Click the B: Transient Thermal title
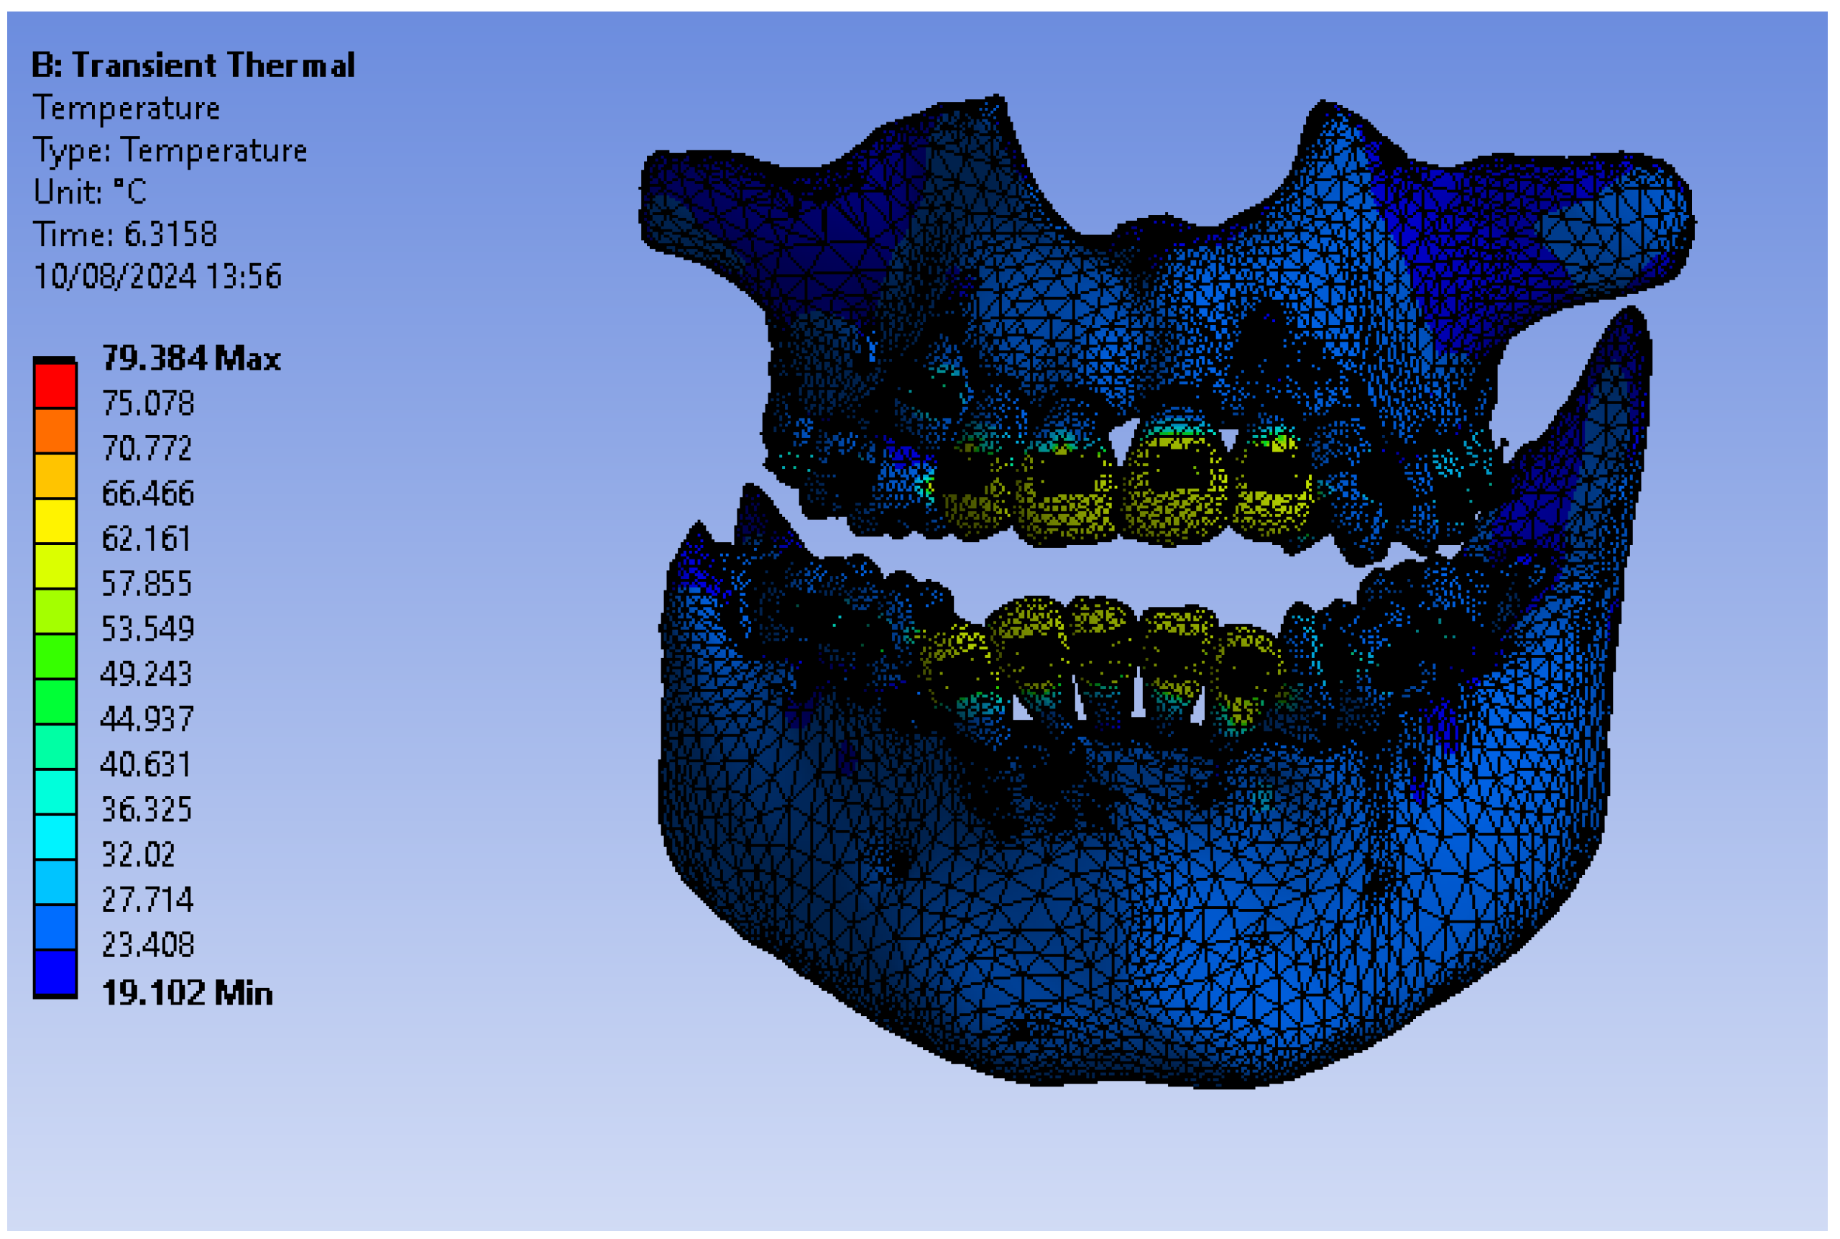Screen dimensions: 1840x1239 tap(193, 65)
